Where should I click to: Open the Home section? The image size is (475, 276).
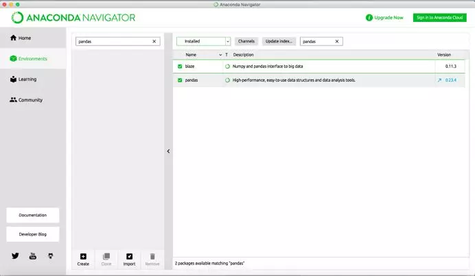[33, 38]
